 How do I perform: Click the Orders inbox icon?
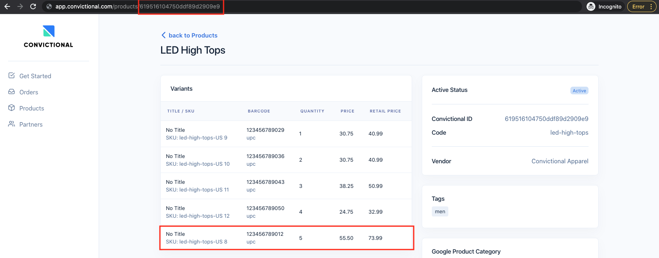pos(12,92)
